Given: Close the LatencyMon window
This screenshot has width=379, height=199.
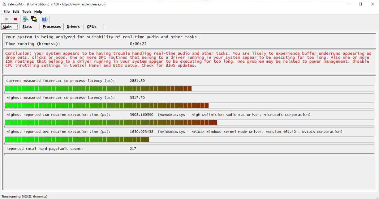Looking at the screenshot, I should click(373, 4).
